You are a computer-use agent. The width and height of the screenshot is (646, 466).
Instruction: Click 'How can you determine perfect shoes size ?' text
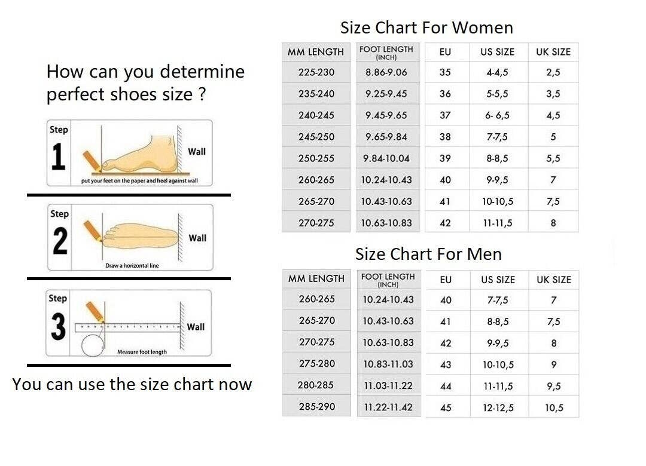145,82
